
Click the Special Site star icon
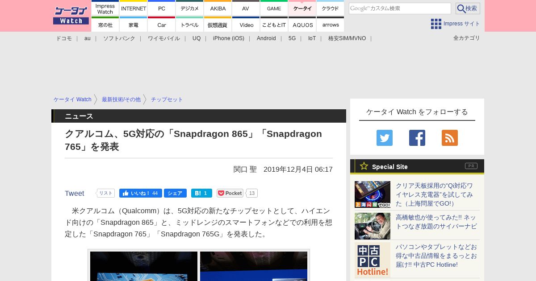(x=364, y=166)
